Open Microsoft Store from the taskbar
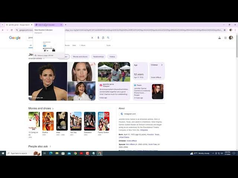Viewport: 238px width, 178px height. click(x=63, y=153)
